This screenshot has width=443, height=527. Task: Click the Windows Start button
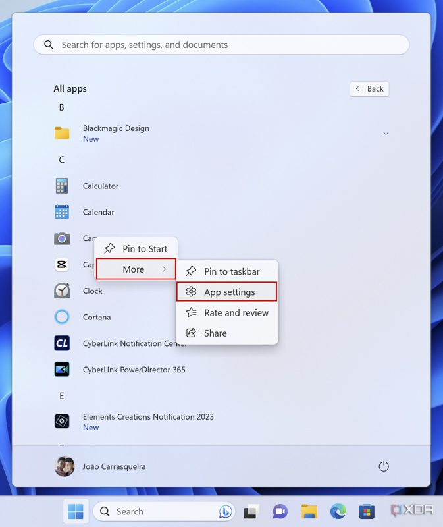coord(76,512)
